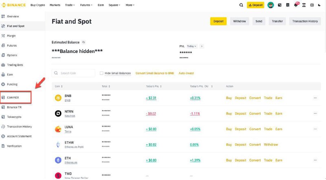The width and height of the screenshot is (326, 180).
Task: Open the language globe icon
Action: [312, 5]
